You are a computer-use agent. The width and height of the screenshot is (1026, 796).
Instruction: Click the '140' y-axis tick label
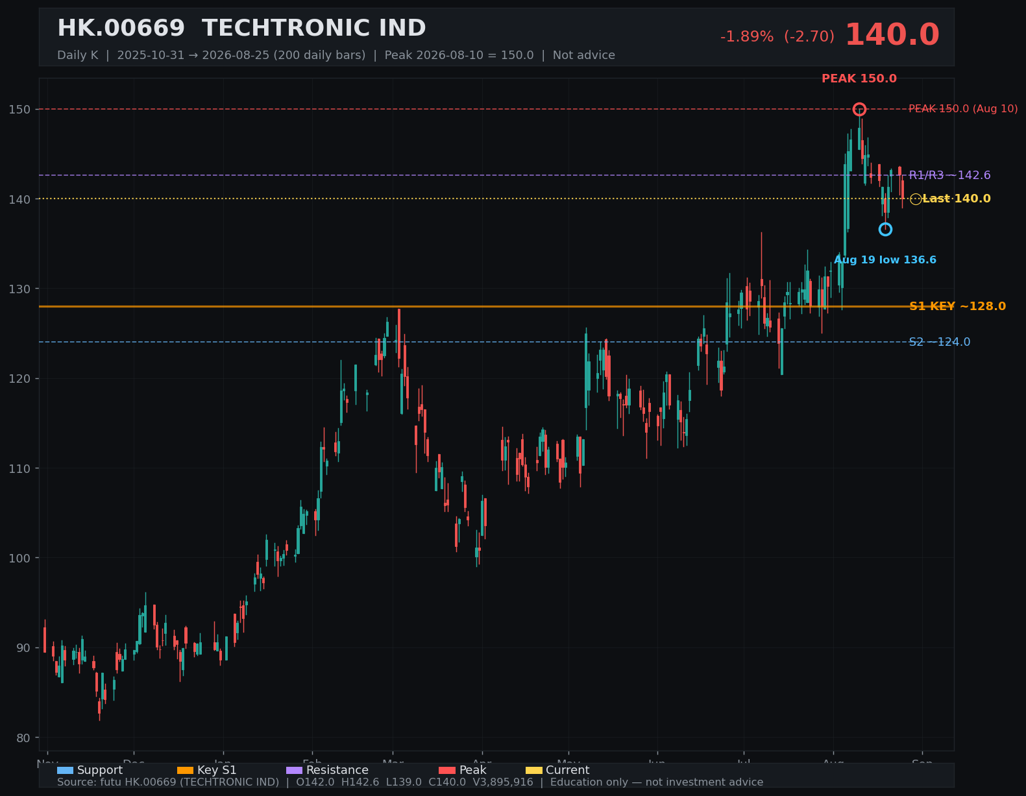[x=19, y=199]
